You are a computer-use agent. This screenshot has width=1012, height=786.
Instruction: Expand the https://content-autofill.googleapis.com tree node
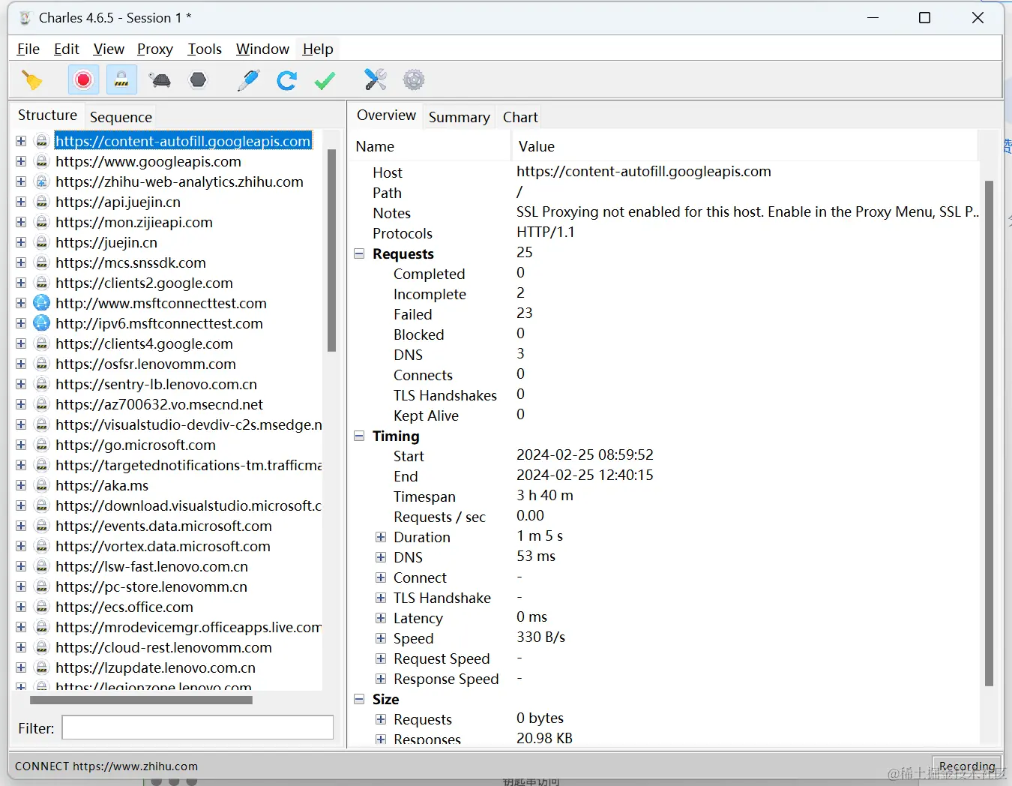(21, 141)
